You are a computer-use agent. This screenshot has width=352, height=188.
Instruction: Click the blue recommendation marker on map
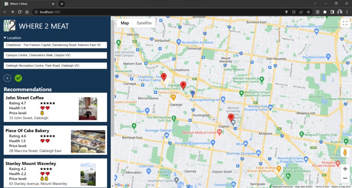tap(193, 94)
